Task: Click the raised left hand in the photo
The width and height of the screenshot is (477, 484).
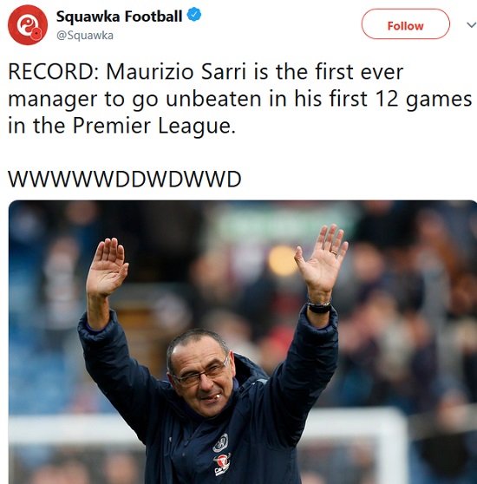Action: [107, 267]
